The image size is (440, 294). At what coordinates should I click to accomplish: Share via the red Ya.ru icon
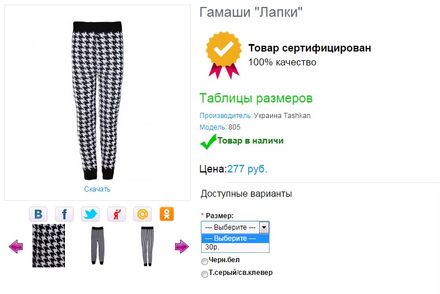pos(117,214)
